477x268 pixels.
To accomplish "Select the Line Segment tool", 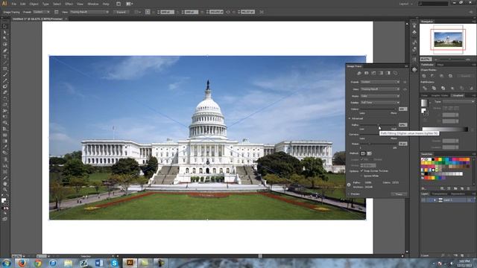I will pos(5,63).
